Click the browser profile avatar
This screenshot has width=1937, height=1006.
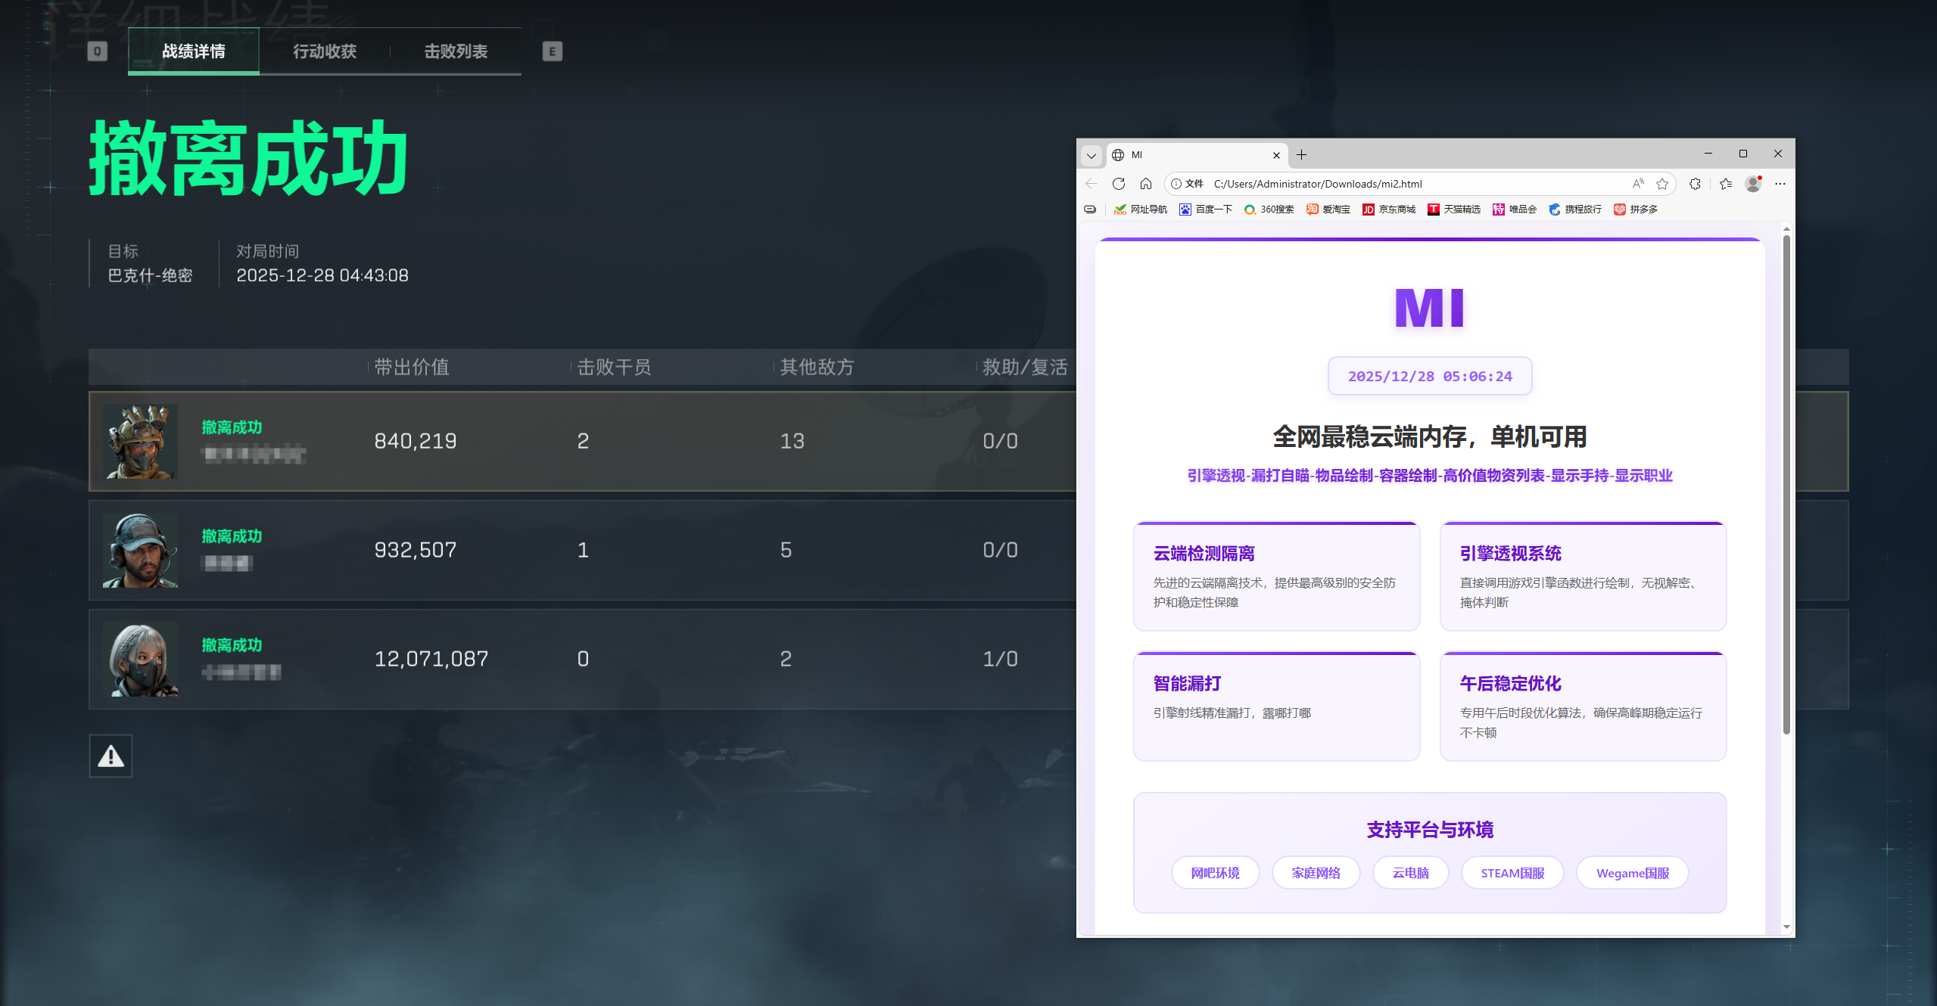coord(1752,183)
